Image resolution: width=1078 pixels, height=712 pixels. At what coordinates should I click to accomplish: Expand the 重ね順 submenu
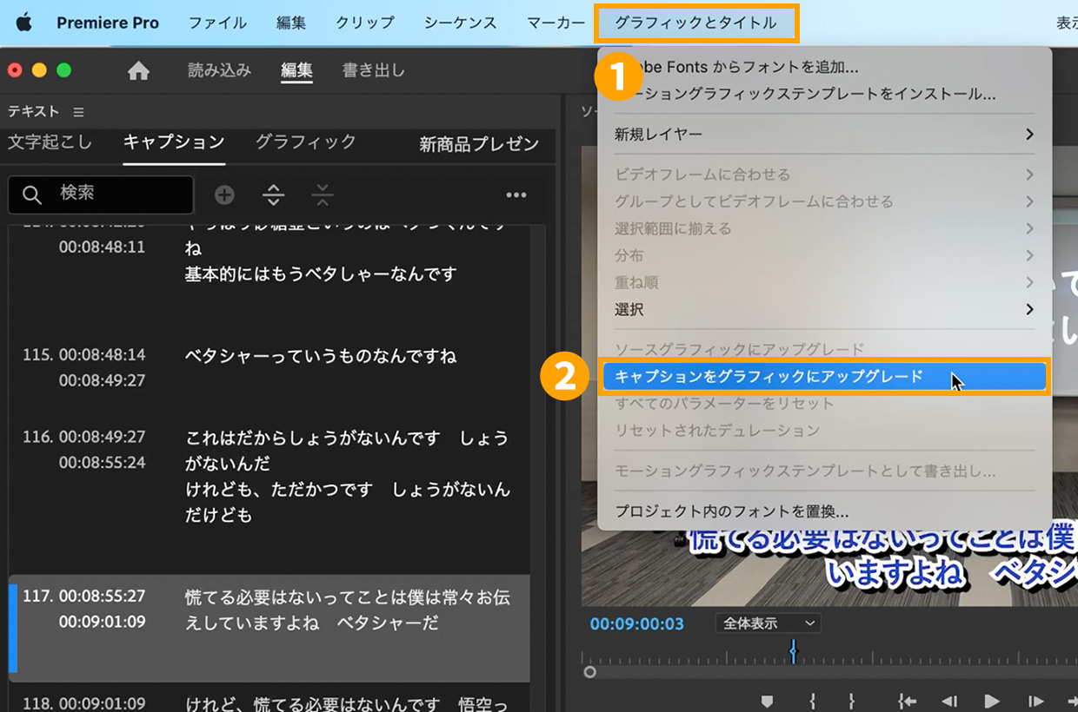[x=823, y=282]
